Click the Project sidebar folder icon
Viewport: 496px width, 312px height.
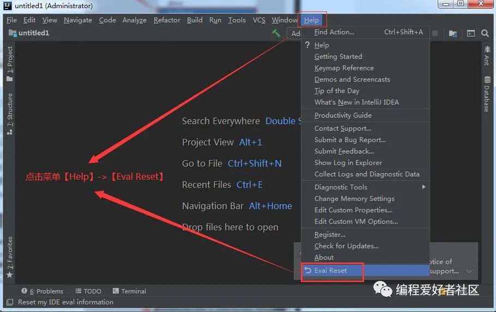point(10,78)
